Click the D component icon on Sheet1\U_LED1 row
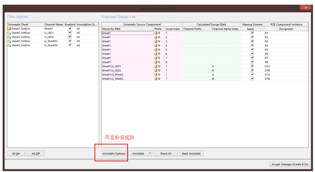 coord(156,66)
